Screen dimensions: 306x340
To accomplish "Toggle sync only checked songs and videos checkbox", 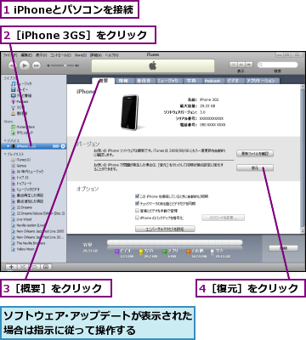I will point(137,203).
